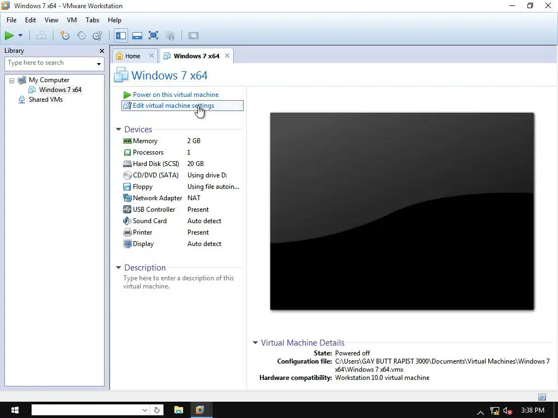558x418 pixels.
Task: Click the Network Adapter device entry
Action: coord(157,198)
